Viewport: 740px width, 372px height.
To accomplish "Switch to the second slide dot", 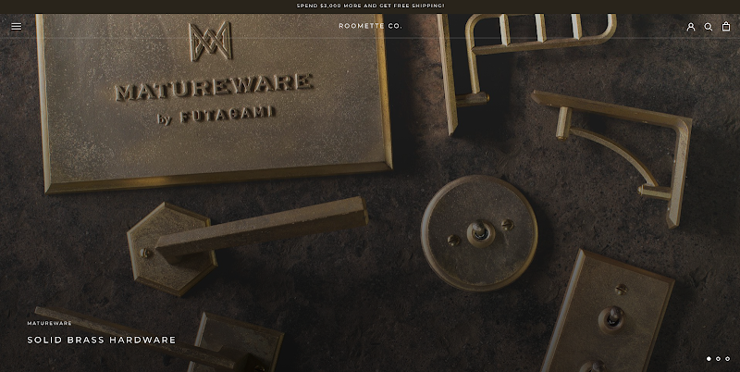I will [718, 358].
